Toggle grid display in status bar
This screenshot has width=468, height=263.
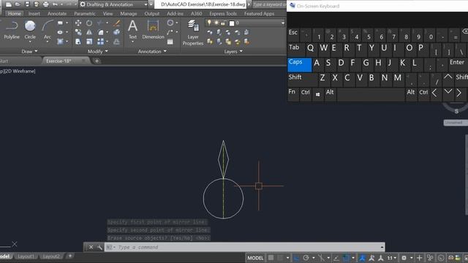271,258
